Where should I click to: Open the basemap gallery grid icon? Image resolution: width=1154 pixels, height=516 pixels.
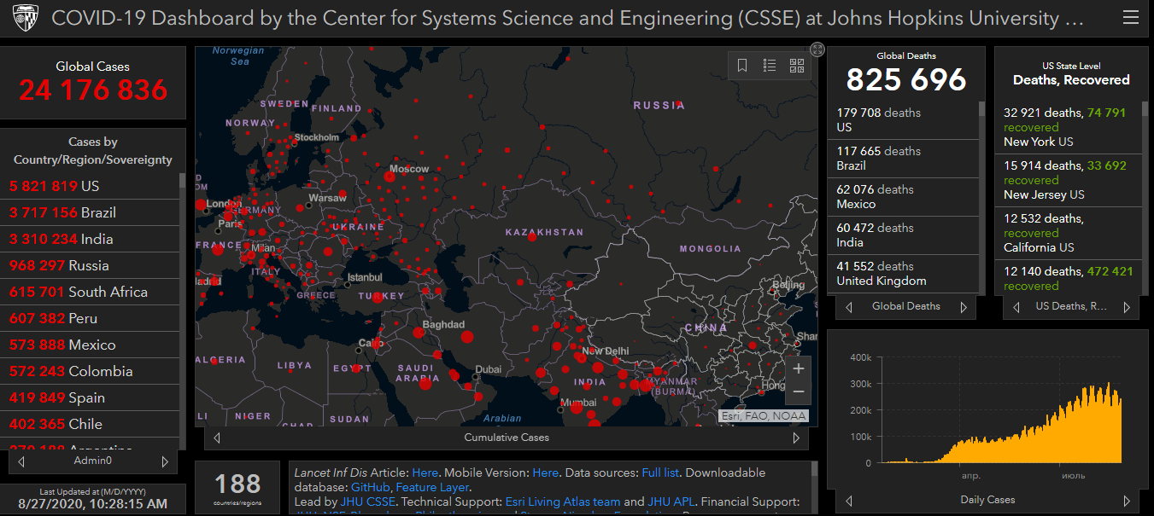[x=797, y=66]
